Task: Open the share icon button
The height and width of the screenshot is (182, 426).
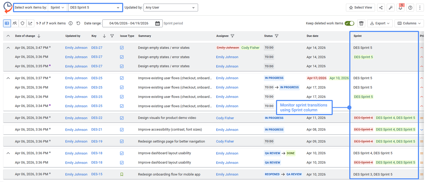Action: click(x=381, y=8)
